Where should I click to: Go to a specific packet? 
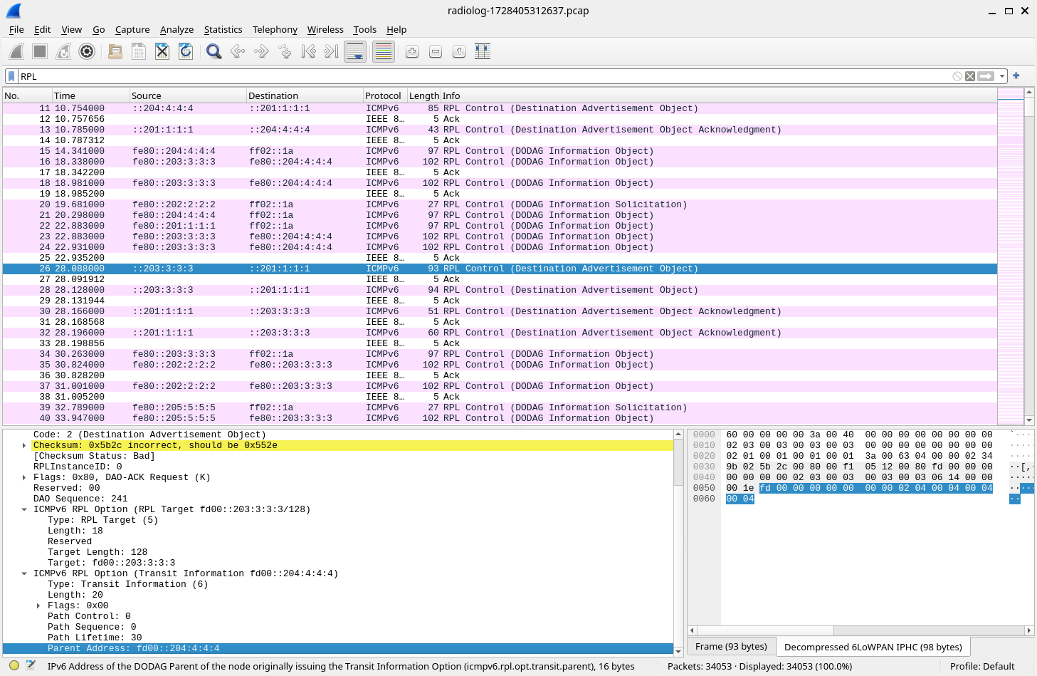click(x=285, y=51)
